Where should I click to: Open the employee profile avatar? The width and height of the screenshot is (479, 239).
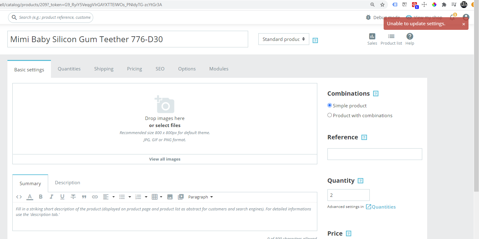coord(466,17)
